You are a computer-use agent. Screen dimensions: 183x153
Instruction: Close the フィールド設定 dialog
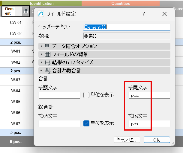(x=164, y=14)
